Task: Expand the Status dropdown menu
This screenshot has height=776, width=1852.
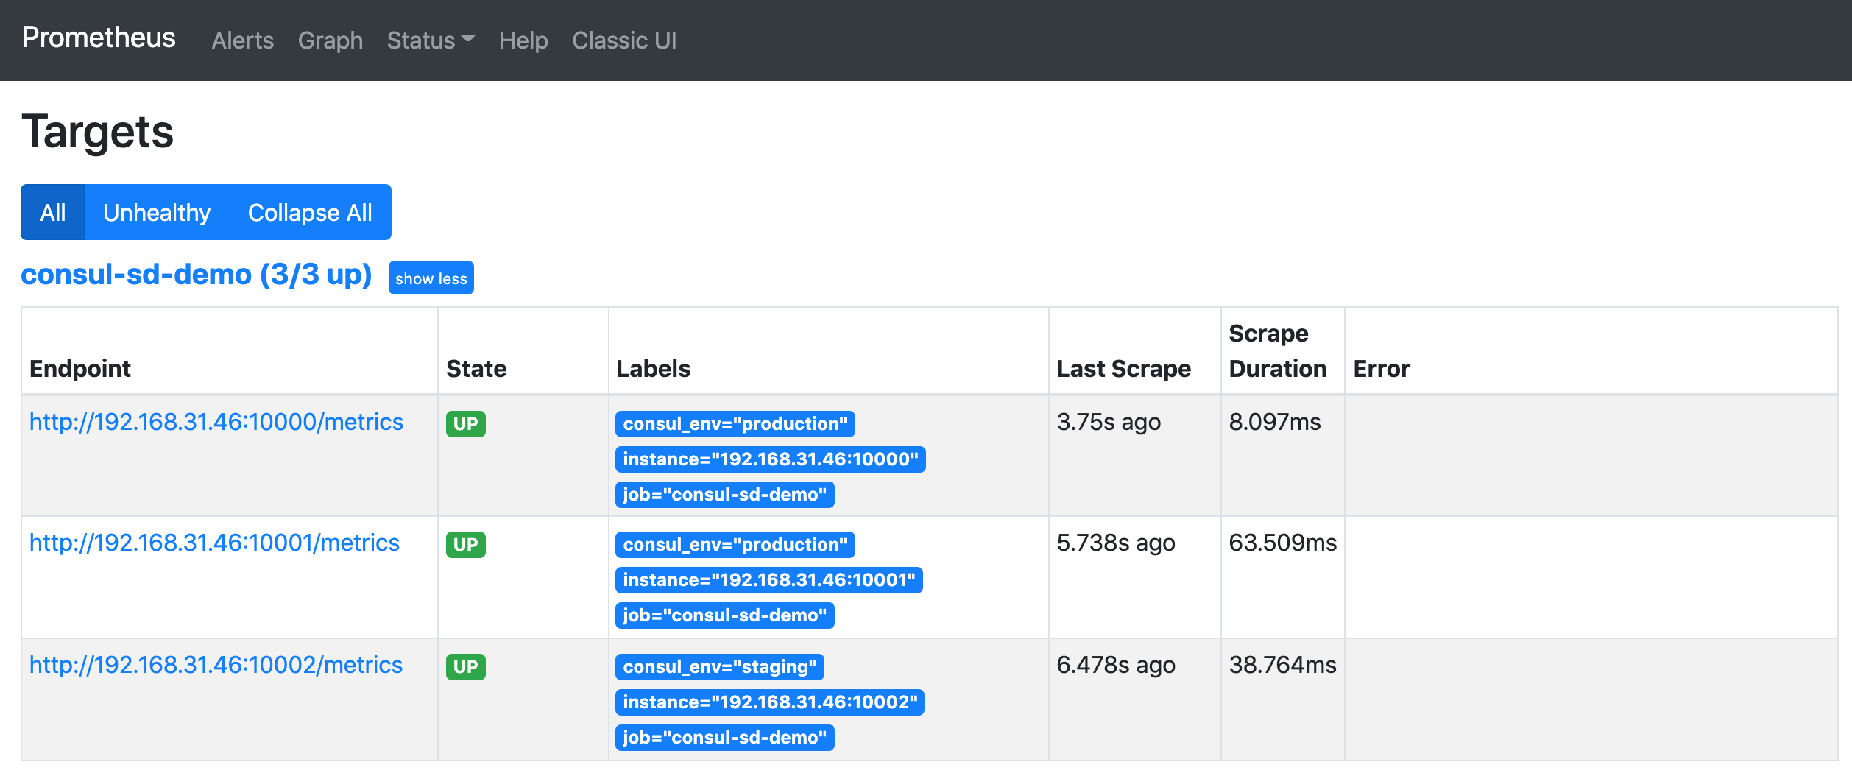Action: click(x=431, y=40)
